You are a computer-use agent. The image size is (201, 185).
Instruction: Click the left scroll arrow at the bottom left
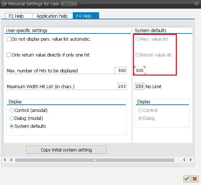point(5,160)
